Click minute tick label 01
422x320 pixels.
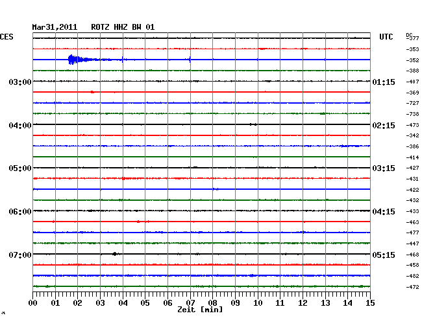[55, 303]
